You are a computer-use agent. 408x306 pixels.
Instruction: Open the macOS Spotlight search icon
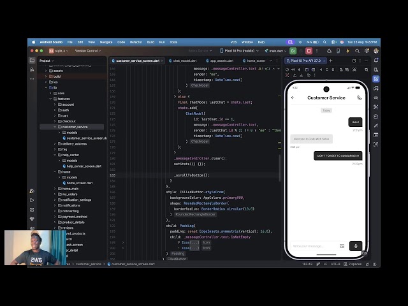pyautogui.click(x=324, y=42)
